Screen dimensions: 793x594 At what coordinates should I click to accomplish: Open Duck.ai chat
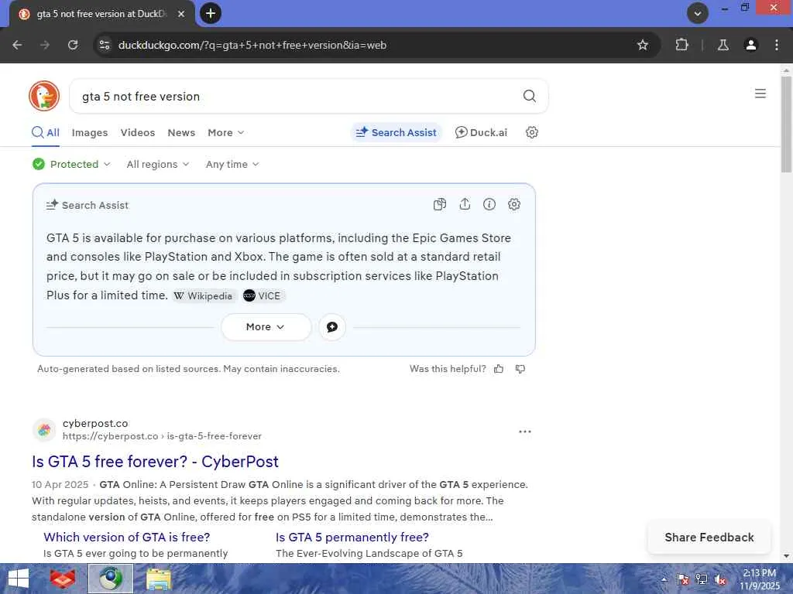[x=481, y=132]
